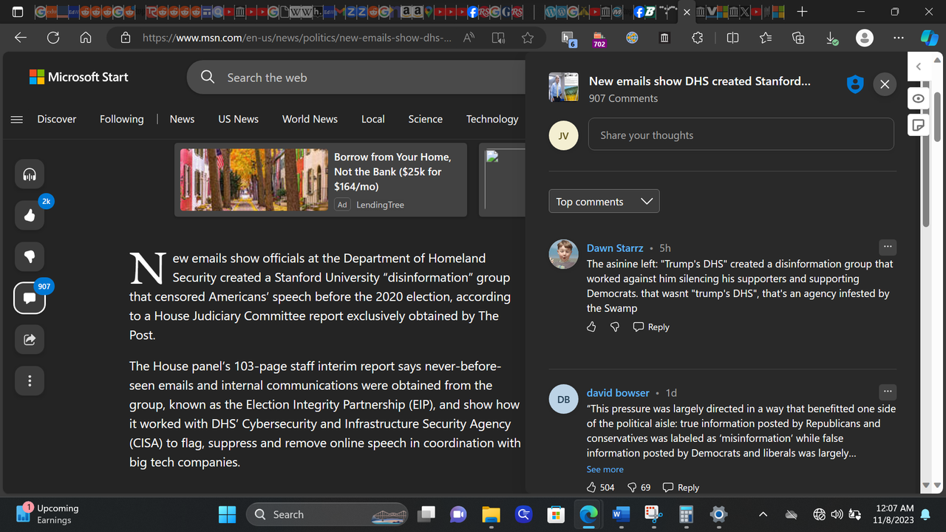Open Settings and more ellipsis menu

point(898,38)
